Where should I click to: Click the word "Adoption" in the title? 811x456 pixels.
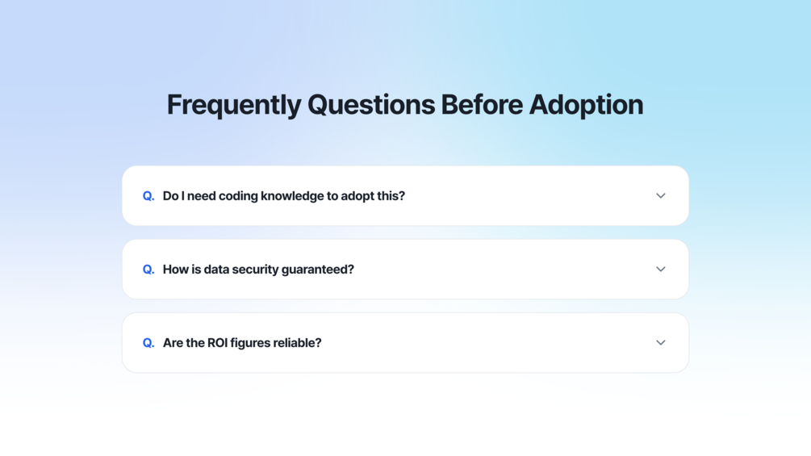click(586, 104)
